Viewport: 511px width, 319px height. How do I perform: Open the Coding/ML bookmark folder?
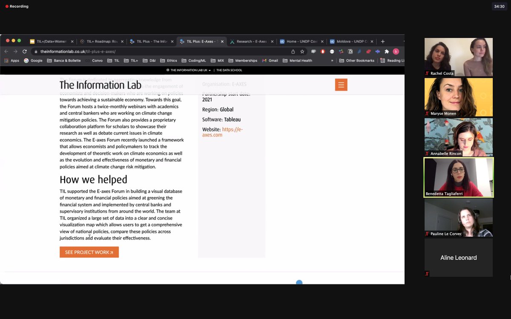point(194,60)
